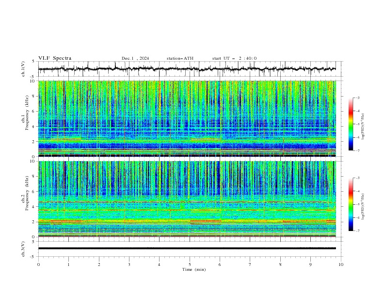Click inside the ch.1 spectrogram plot
Viewport: 384px width, 297px height.
pos(187,118)
